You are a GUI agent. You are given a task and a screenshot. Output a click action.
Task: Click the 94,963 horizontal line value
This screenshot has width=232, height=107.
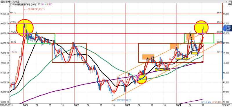(x=220, y=13)
